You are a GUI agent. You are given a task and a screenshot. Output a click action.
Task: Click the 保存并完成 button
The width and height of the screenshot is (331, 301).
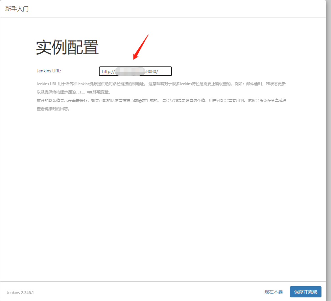(x=305, y=292)
